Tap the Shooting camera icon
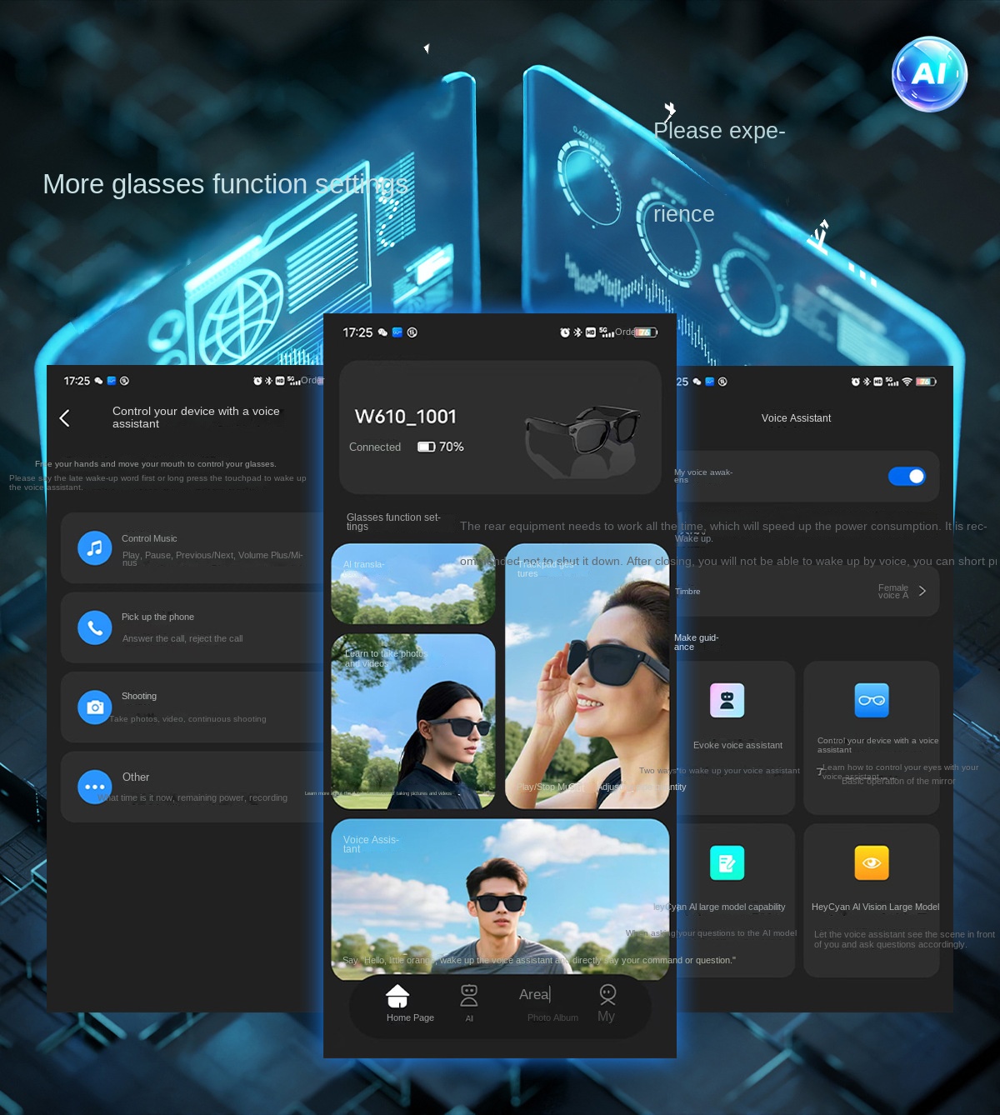The height and width of the screenshot is (1115, 1000). click(95, 707)
